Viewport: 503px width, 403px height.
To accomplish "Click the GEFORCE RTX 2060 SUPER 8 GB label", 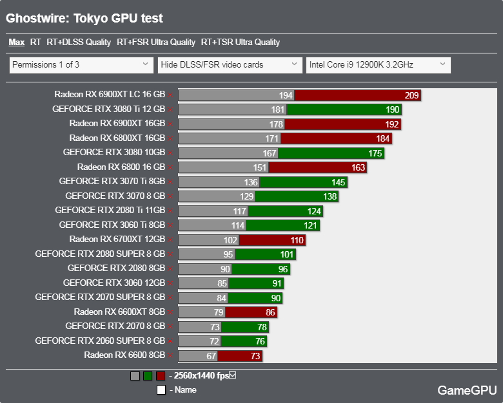I will pyautogui.click(x=100, y=341).
